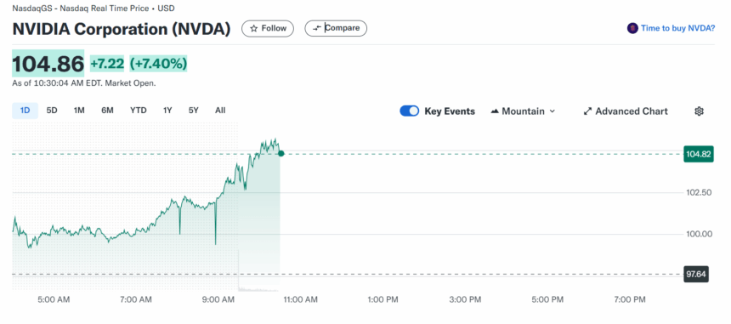Image resolution: width=731 pixels, height=324 pixels.
Task: Click the 7:00 AM axis label
Action: coord(136,299)
